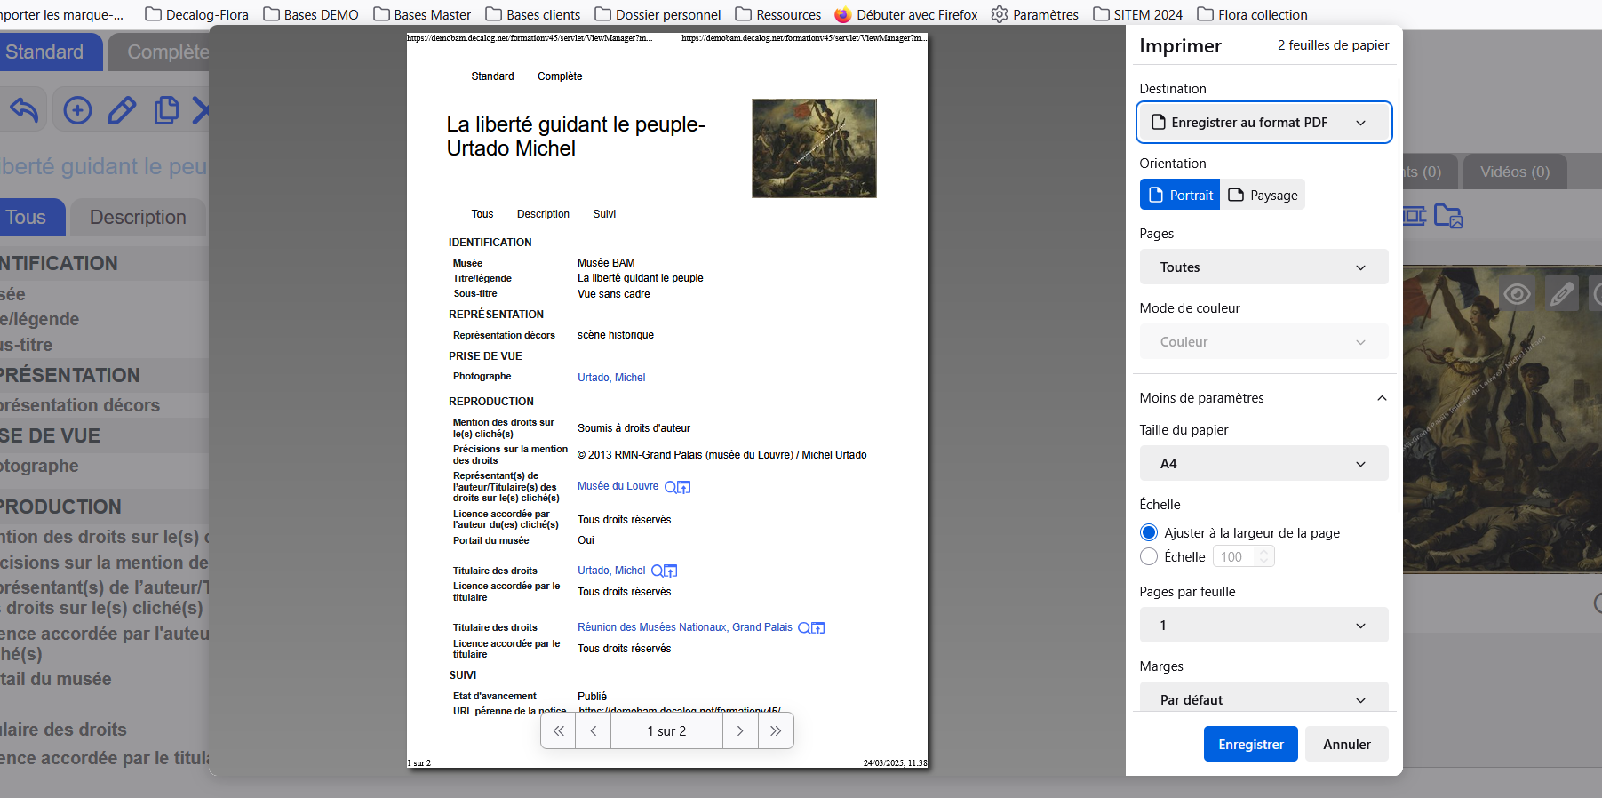This screenshot has height=798, width=1602.
Task: Click the pencil edit icon in the record toolbar
Action: (x=122, y=110)
